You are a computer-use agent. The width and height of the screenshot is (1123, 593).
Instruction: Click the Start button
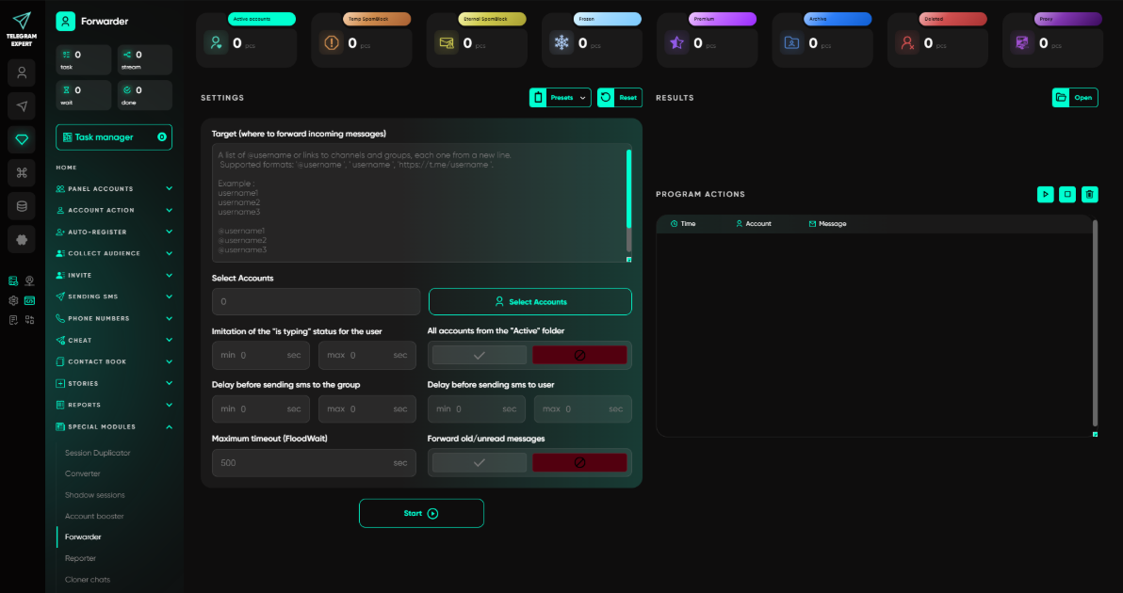coord(421,514)
